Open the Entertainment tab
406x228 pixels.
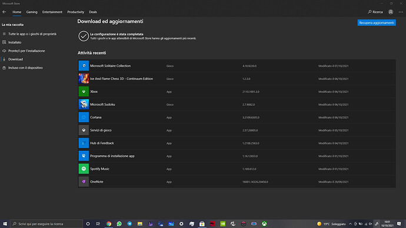52,12
